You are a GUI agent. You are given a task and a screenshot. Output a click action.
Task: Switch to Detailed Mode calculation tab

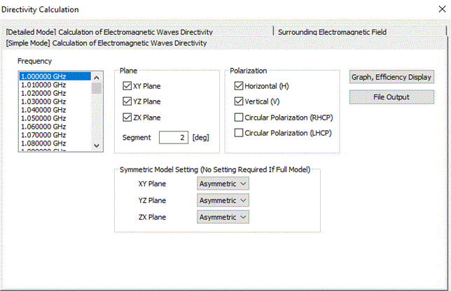point(109,32)
